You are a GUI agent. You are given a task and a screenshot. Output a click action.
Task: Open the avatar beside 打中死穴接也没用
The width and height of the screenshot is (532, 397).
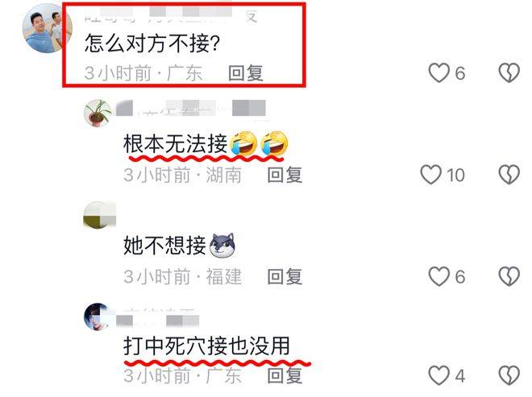click(98, 317)
